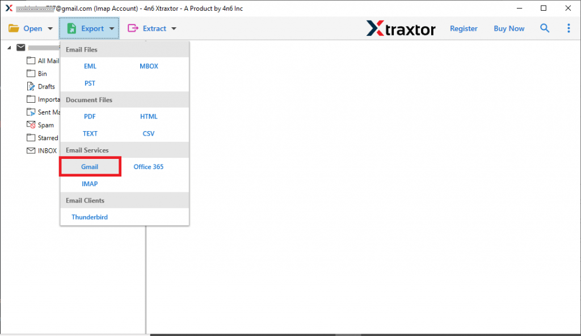Select Thunderbird under Email Clients

89,217
